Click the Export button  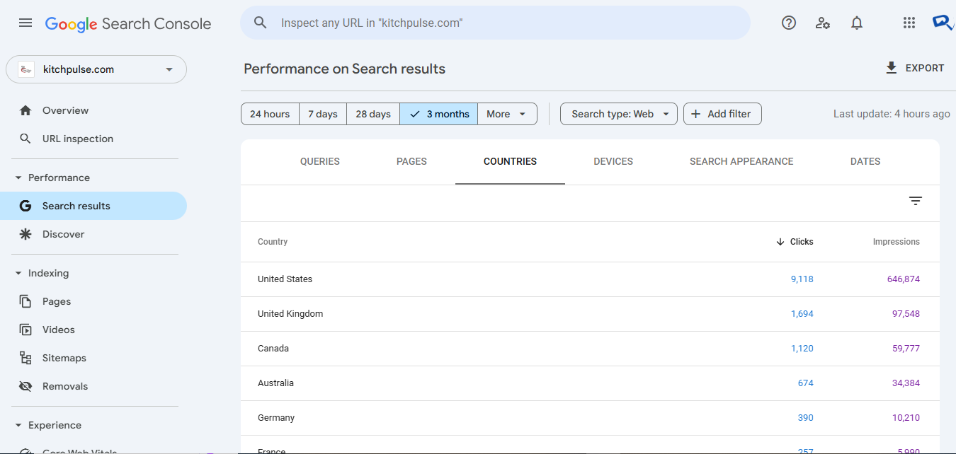(x=915, y=68)
